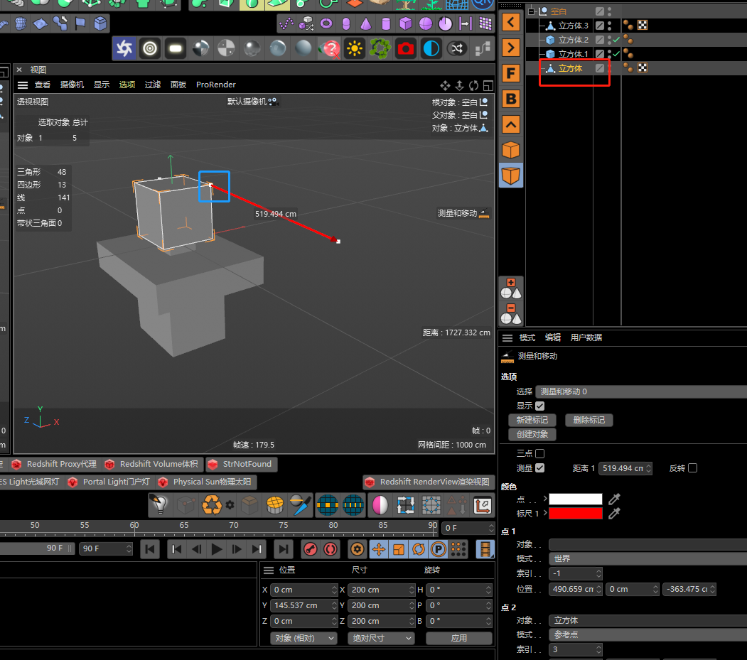Click the blue half-circle contrast icon
The height and width of the screenshot is (660, 747).
pos(431,48)
